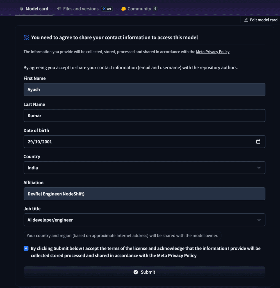Click the Submit button checkmark icon

pyautogui.click(x=136, y=272)
